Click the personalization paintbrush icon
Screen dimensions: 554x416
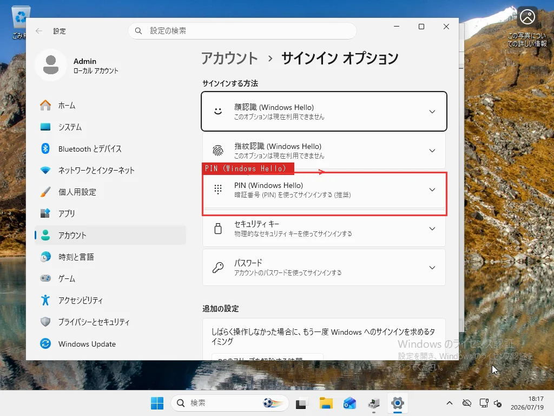coord(45,192)
